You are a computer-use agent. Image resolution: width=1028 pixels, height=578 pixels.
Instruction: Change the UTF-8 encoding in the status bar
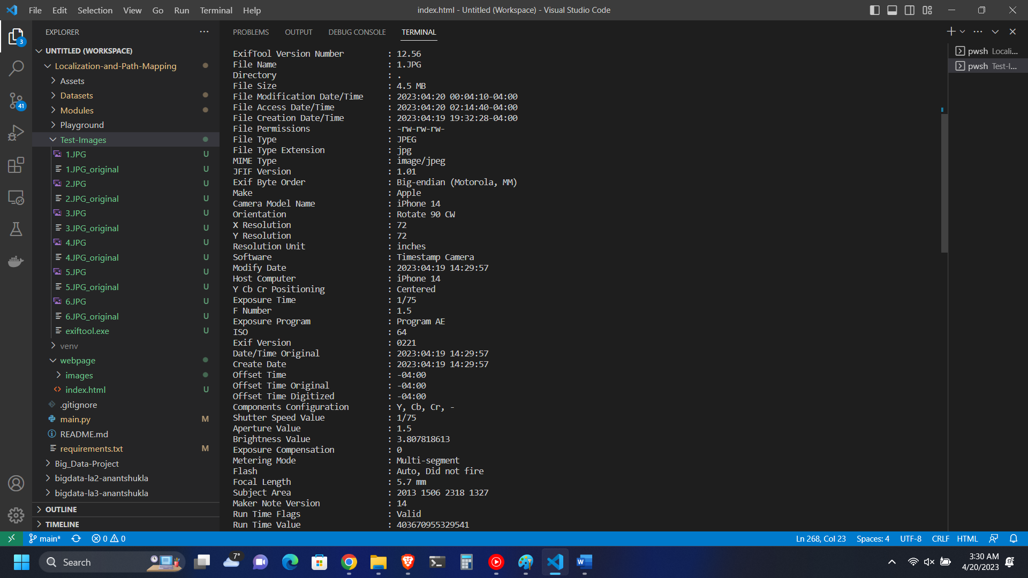pos(910,539)
